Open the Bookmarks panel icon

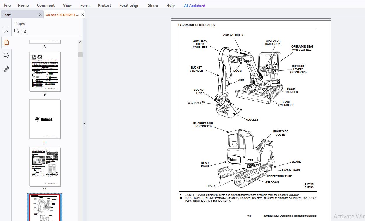point(6,30)
